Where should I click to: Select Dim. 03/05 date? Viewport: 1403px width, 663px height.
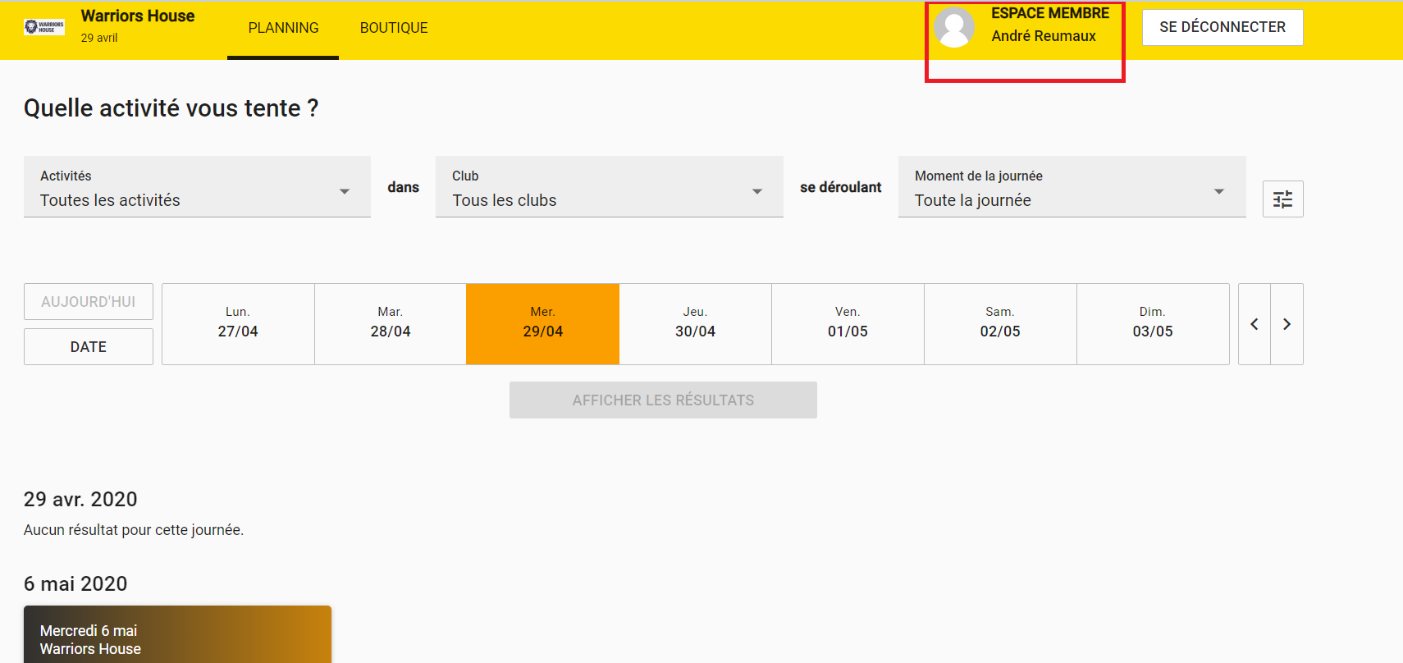(1153, 323)
